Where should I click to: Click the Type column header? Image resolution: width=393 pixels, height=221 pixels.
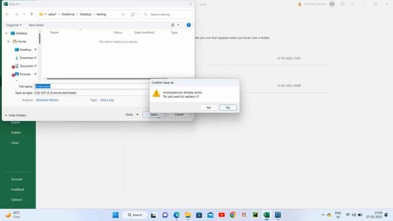(174, 33)
